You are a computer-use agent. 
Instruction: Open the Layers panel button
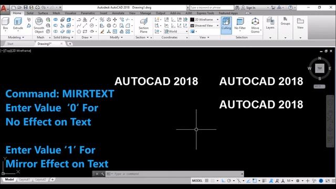click(x=270, y=24)
